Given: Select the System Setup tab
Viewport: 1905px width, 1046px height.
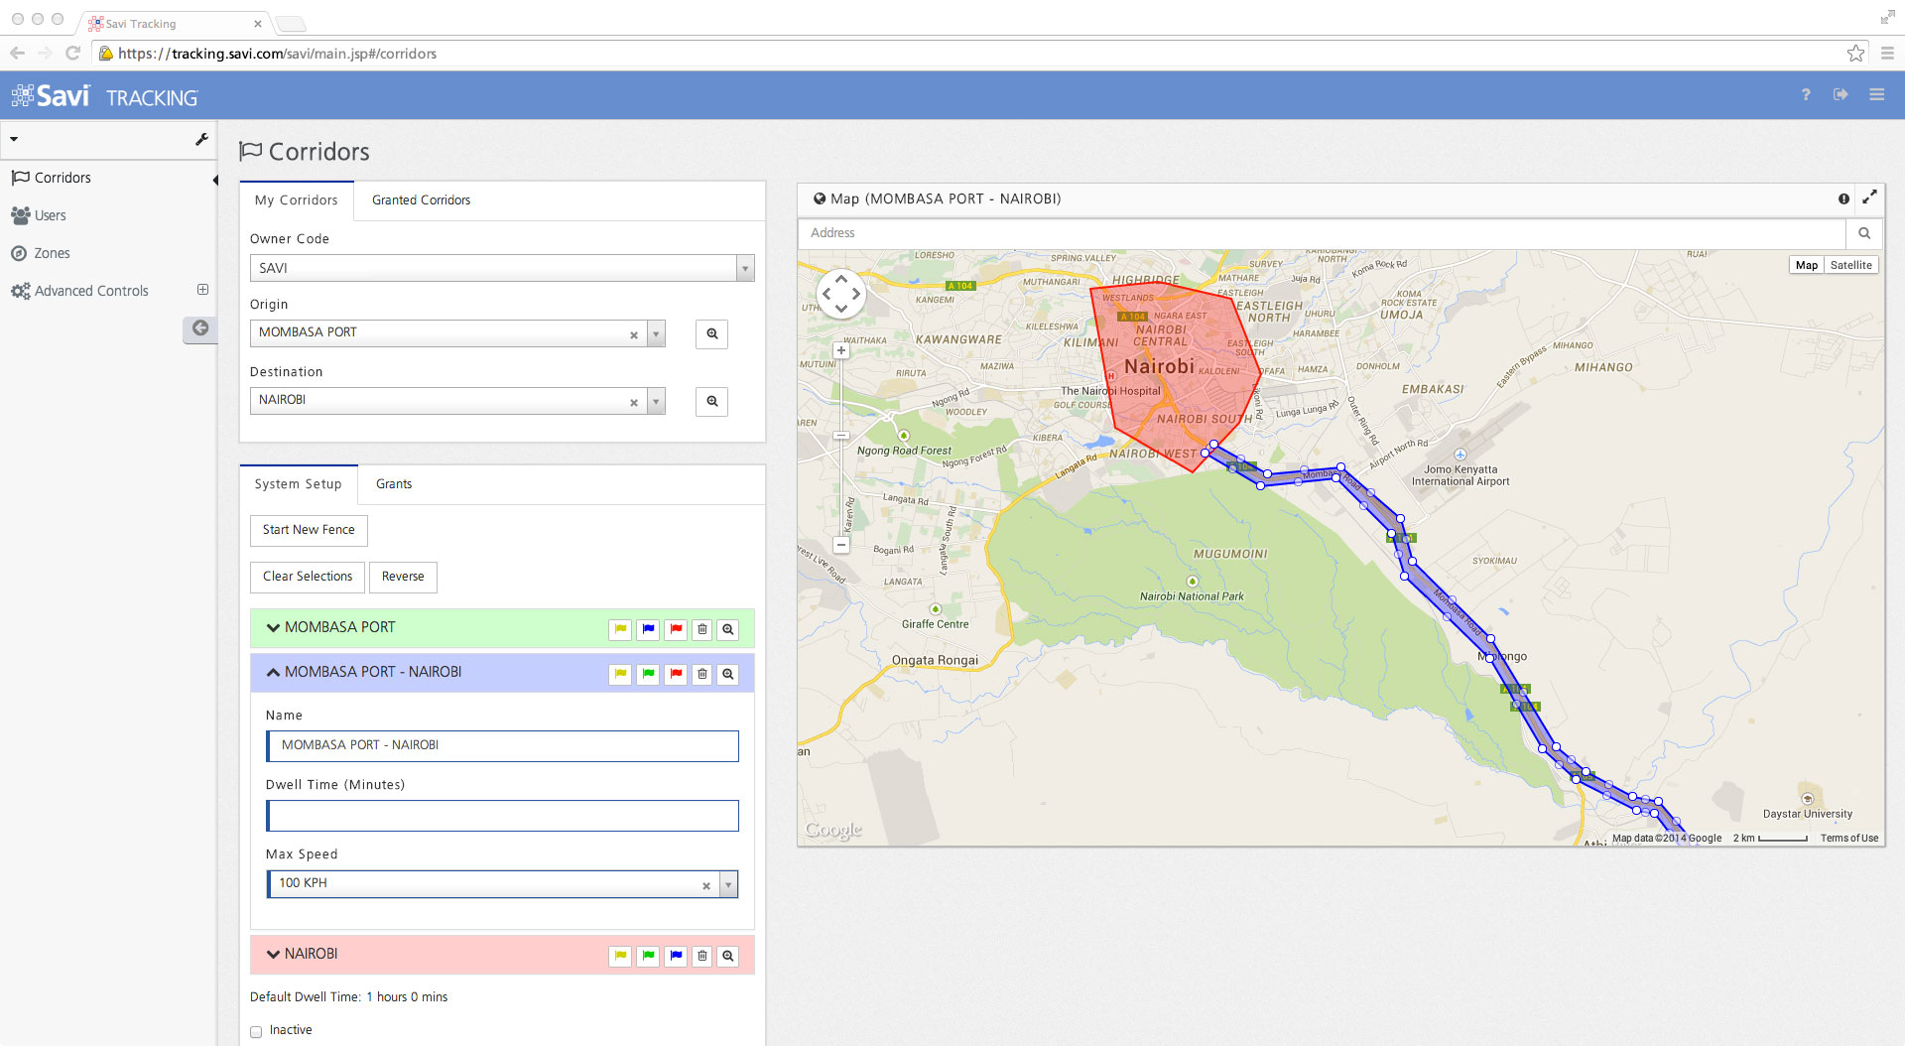Looking at the screenshot, I should (298, 484).
